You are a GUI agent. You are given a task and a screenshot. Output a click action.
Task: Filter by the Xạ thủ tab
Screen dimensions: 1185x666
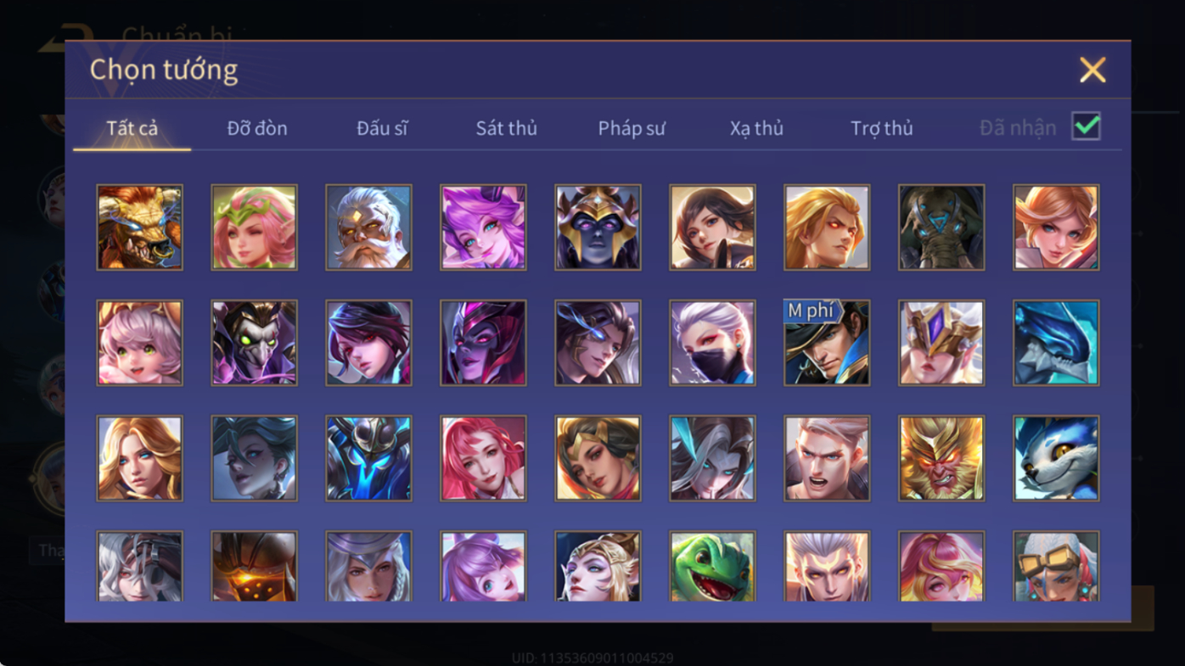tap(756, 128)
